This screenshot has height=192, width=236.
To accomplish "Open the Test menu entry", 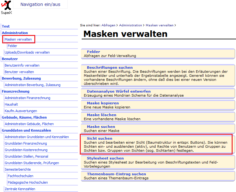I will [x=6, y=26].
